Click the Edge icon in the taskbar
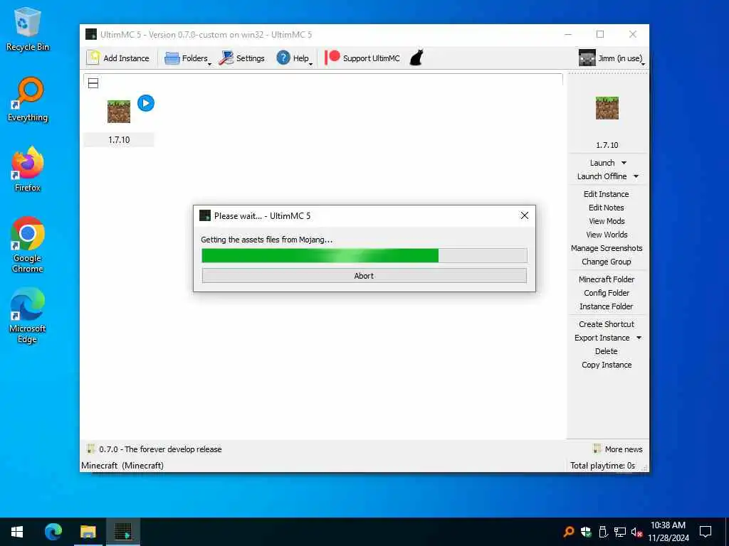The width and height of the screenshot is (729, 546). coord(53,532)
